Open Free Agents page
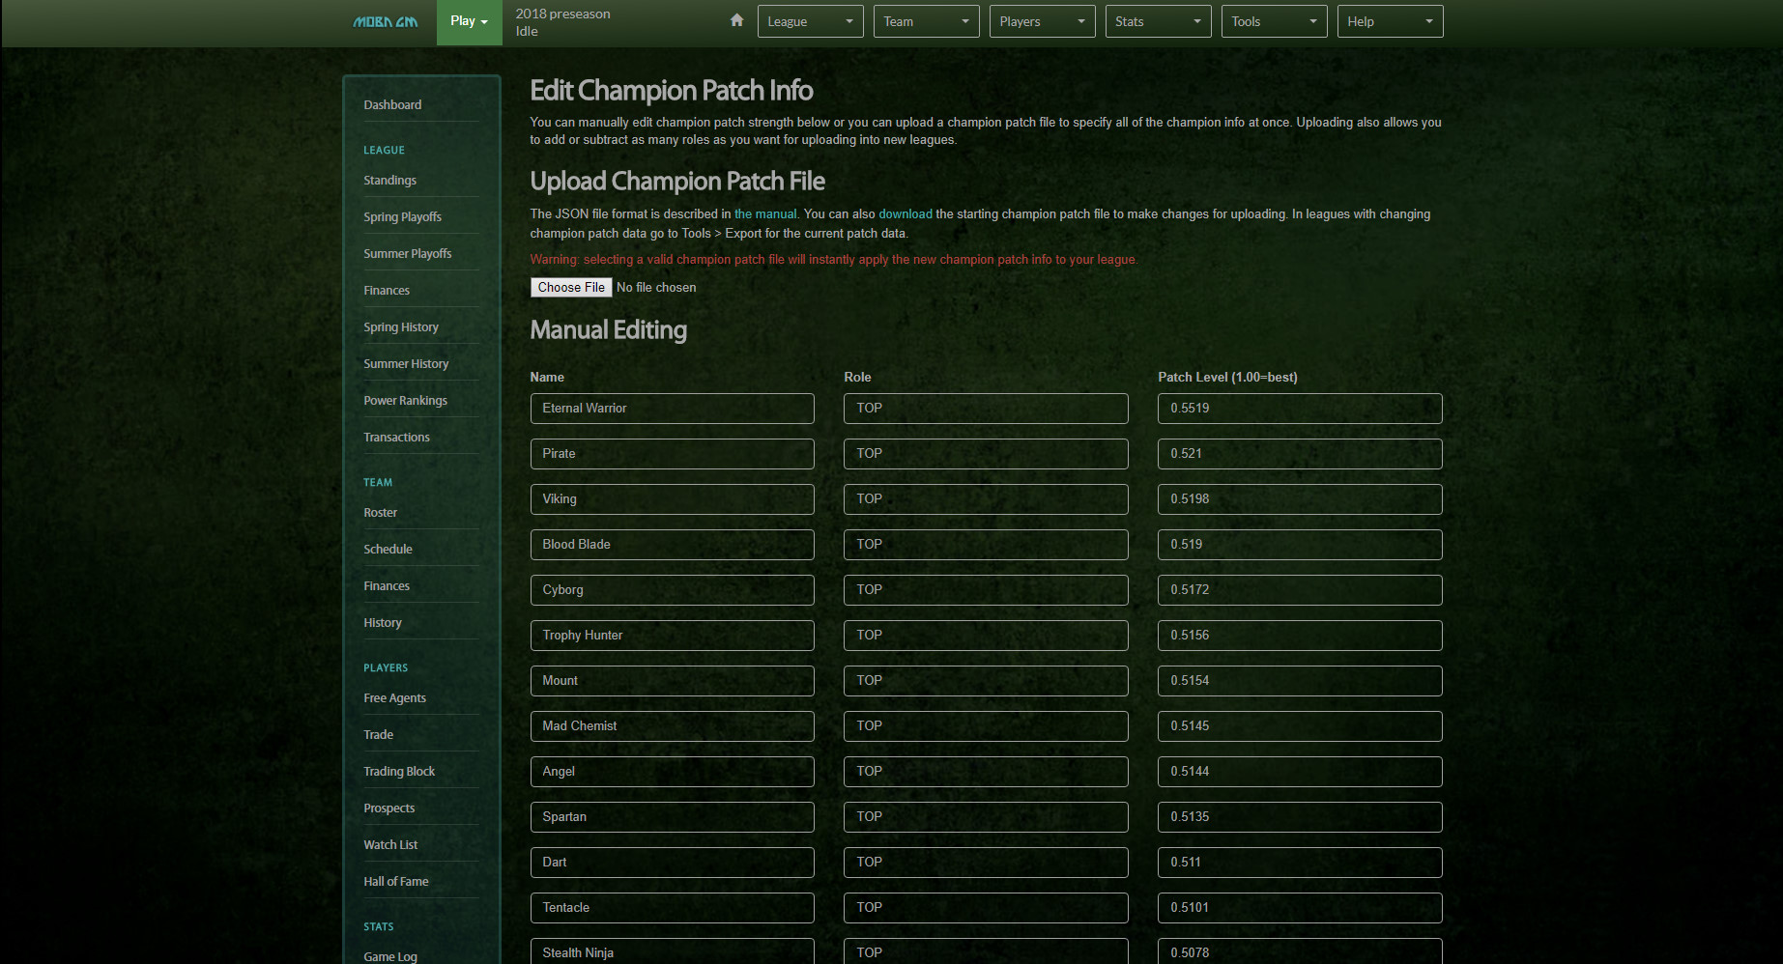 394,698
